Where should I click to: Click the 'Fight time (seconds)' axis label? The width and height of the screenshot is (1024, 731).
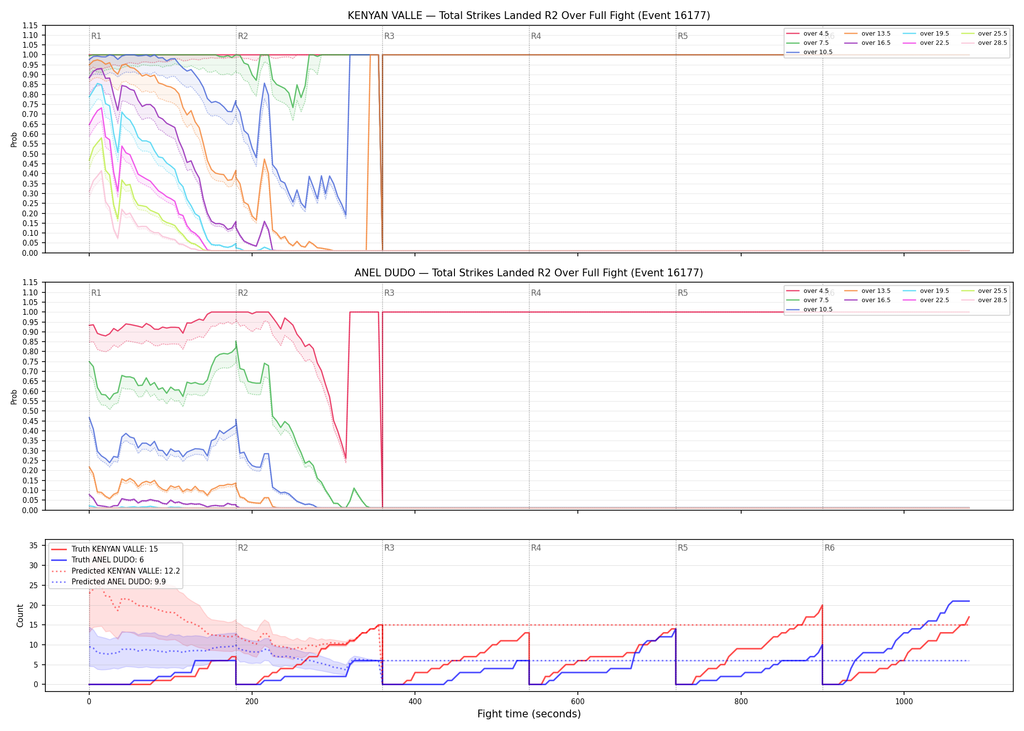coord(529,714)
